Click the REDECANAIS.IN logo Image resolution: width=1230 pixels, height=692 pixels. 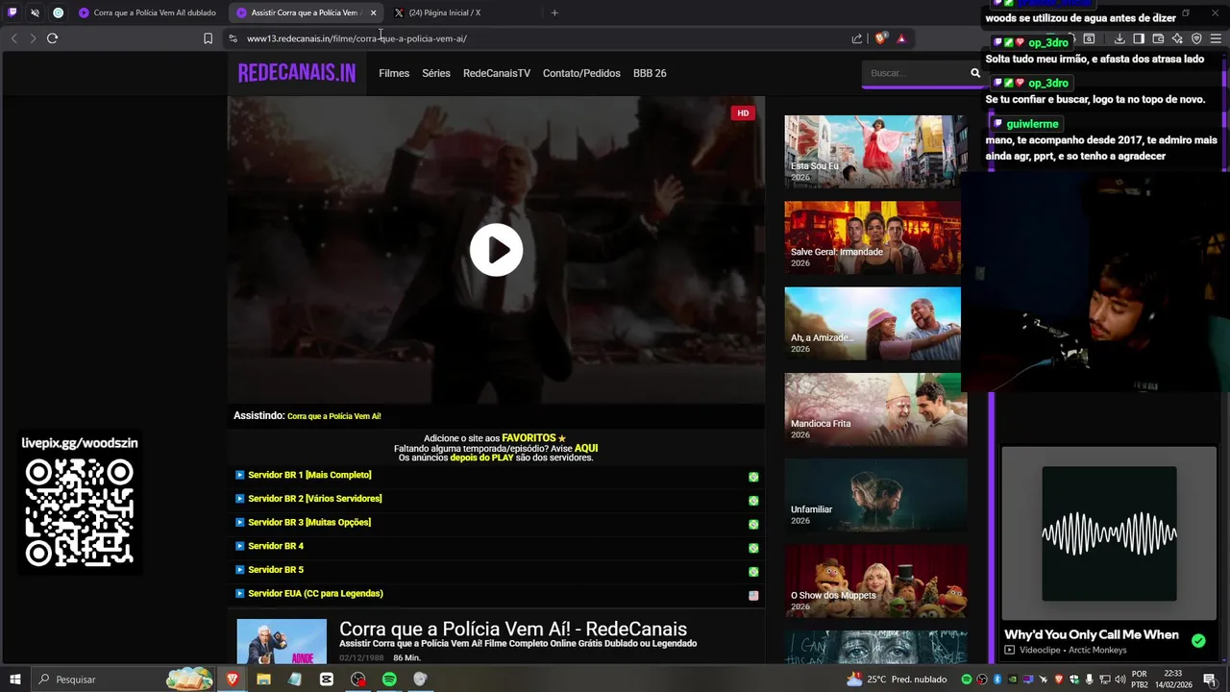(x=297, y=73)
